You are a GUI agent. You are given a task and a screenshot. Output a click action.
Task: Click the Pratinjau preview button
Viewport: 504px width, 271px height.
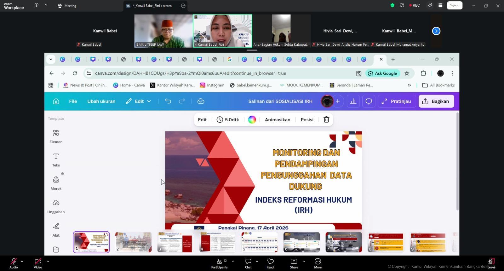[x=396, y=101]
